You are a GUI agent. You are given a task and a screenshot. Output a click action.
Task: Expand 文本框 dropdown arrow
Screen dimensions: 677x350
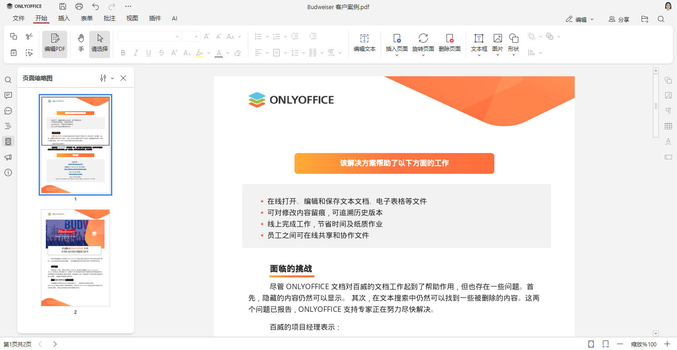pos(479,55)
